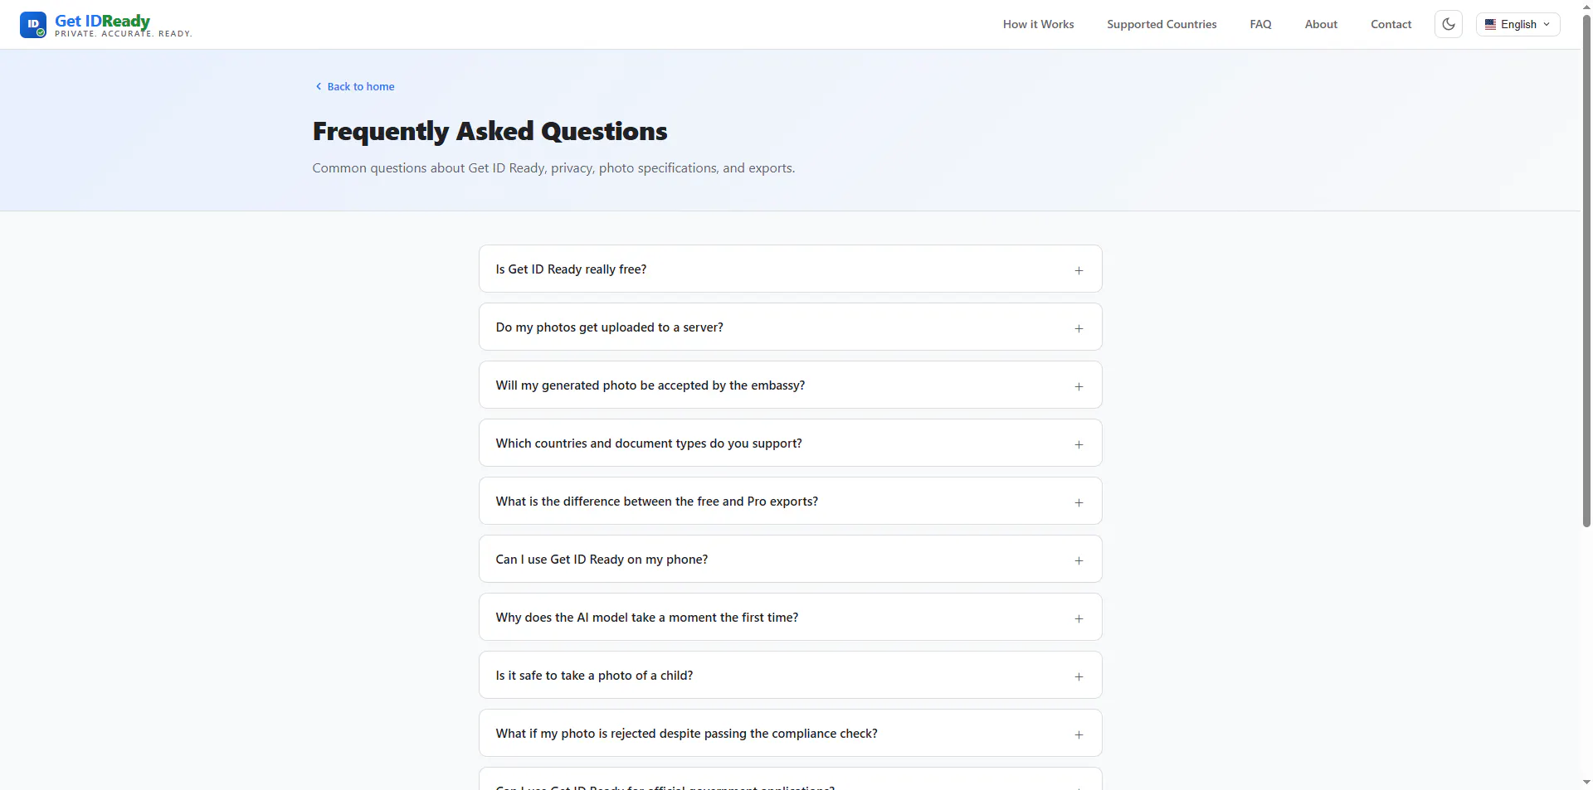The width and height of the screenshot is (1593, 790).
Task: Click the Get IDReady brand name text
Action: pyautogui.click(x=102, y=21)
